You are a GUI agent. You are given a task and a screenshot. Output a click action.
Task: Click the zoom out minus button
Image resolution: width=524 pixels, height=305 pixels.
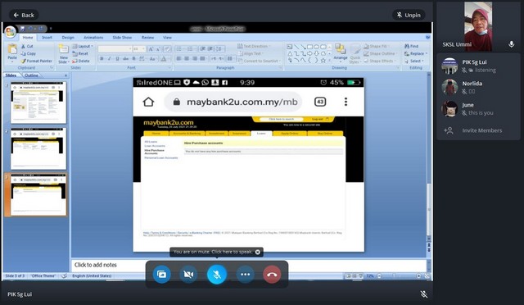[379, 275]
